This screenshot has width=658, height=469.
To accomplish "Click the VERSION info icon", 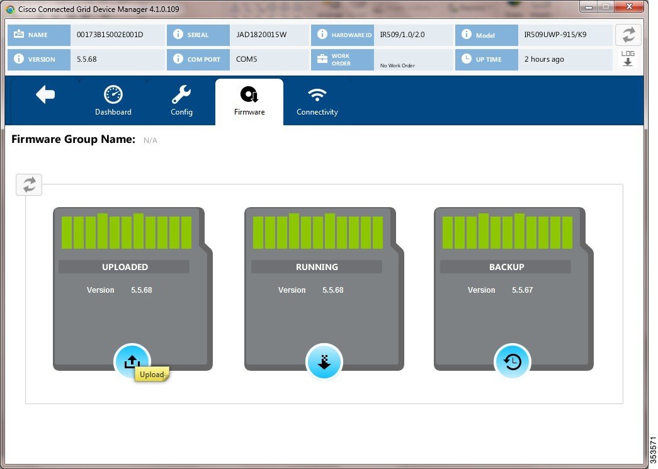I will (19, 59).
